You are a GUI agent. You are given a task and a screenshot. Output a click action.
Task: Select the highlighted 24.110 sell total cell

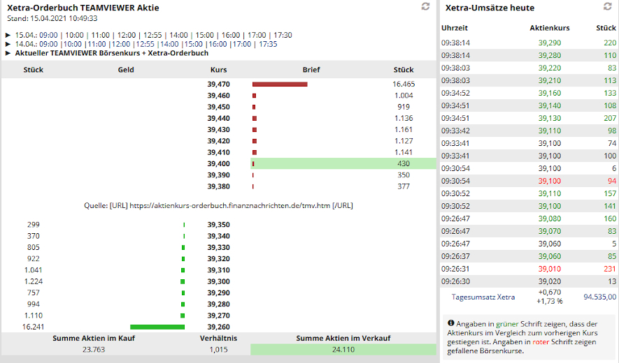click(x=343, y=349)
